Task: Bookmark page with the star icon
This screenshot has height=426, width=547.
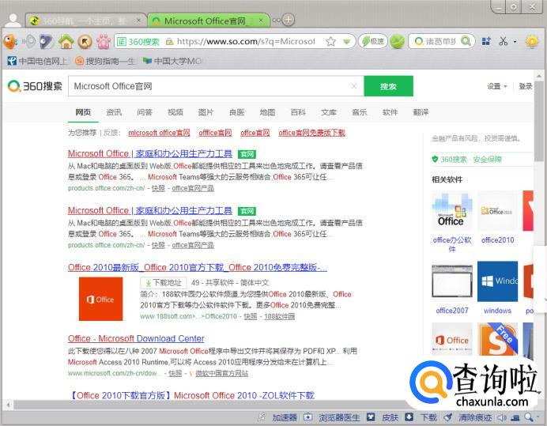Action: click(330, 42)
